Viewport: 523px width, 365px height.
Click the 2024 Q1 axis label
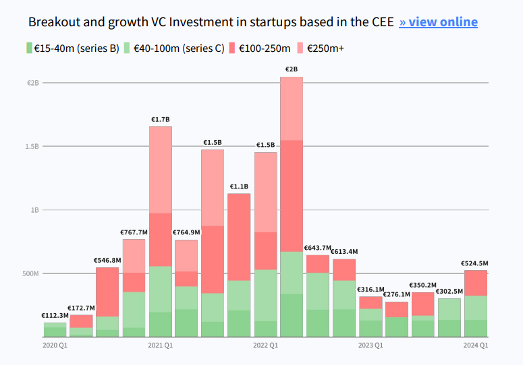(475, 345)
